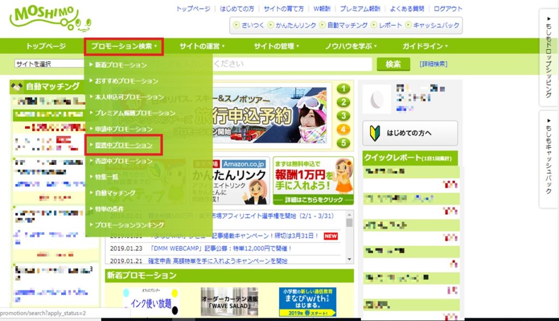Open 申請中プロモーション menu entry

(x=123, y=129)
